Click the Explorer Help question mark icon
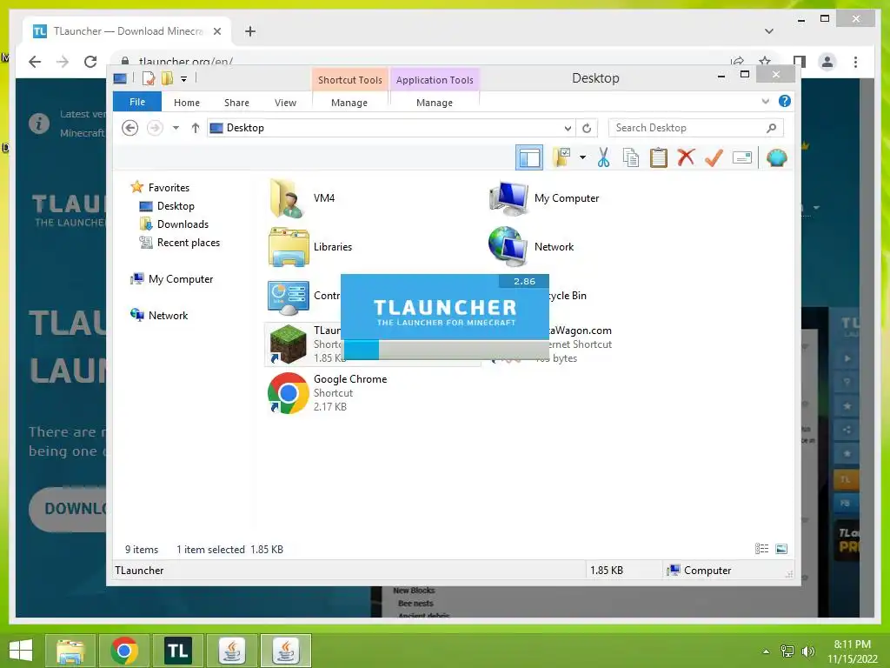 785,101
